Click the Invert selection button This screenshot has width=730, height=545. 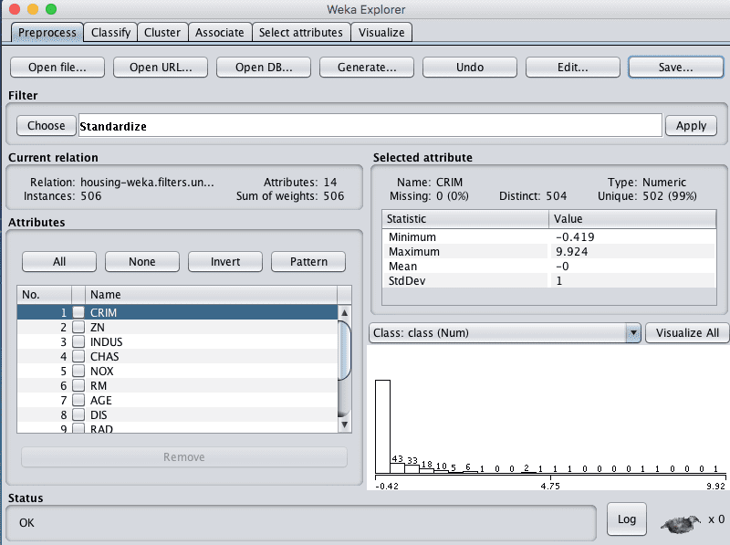tap(225, 262)
